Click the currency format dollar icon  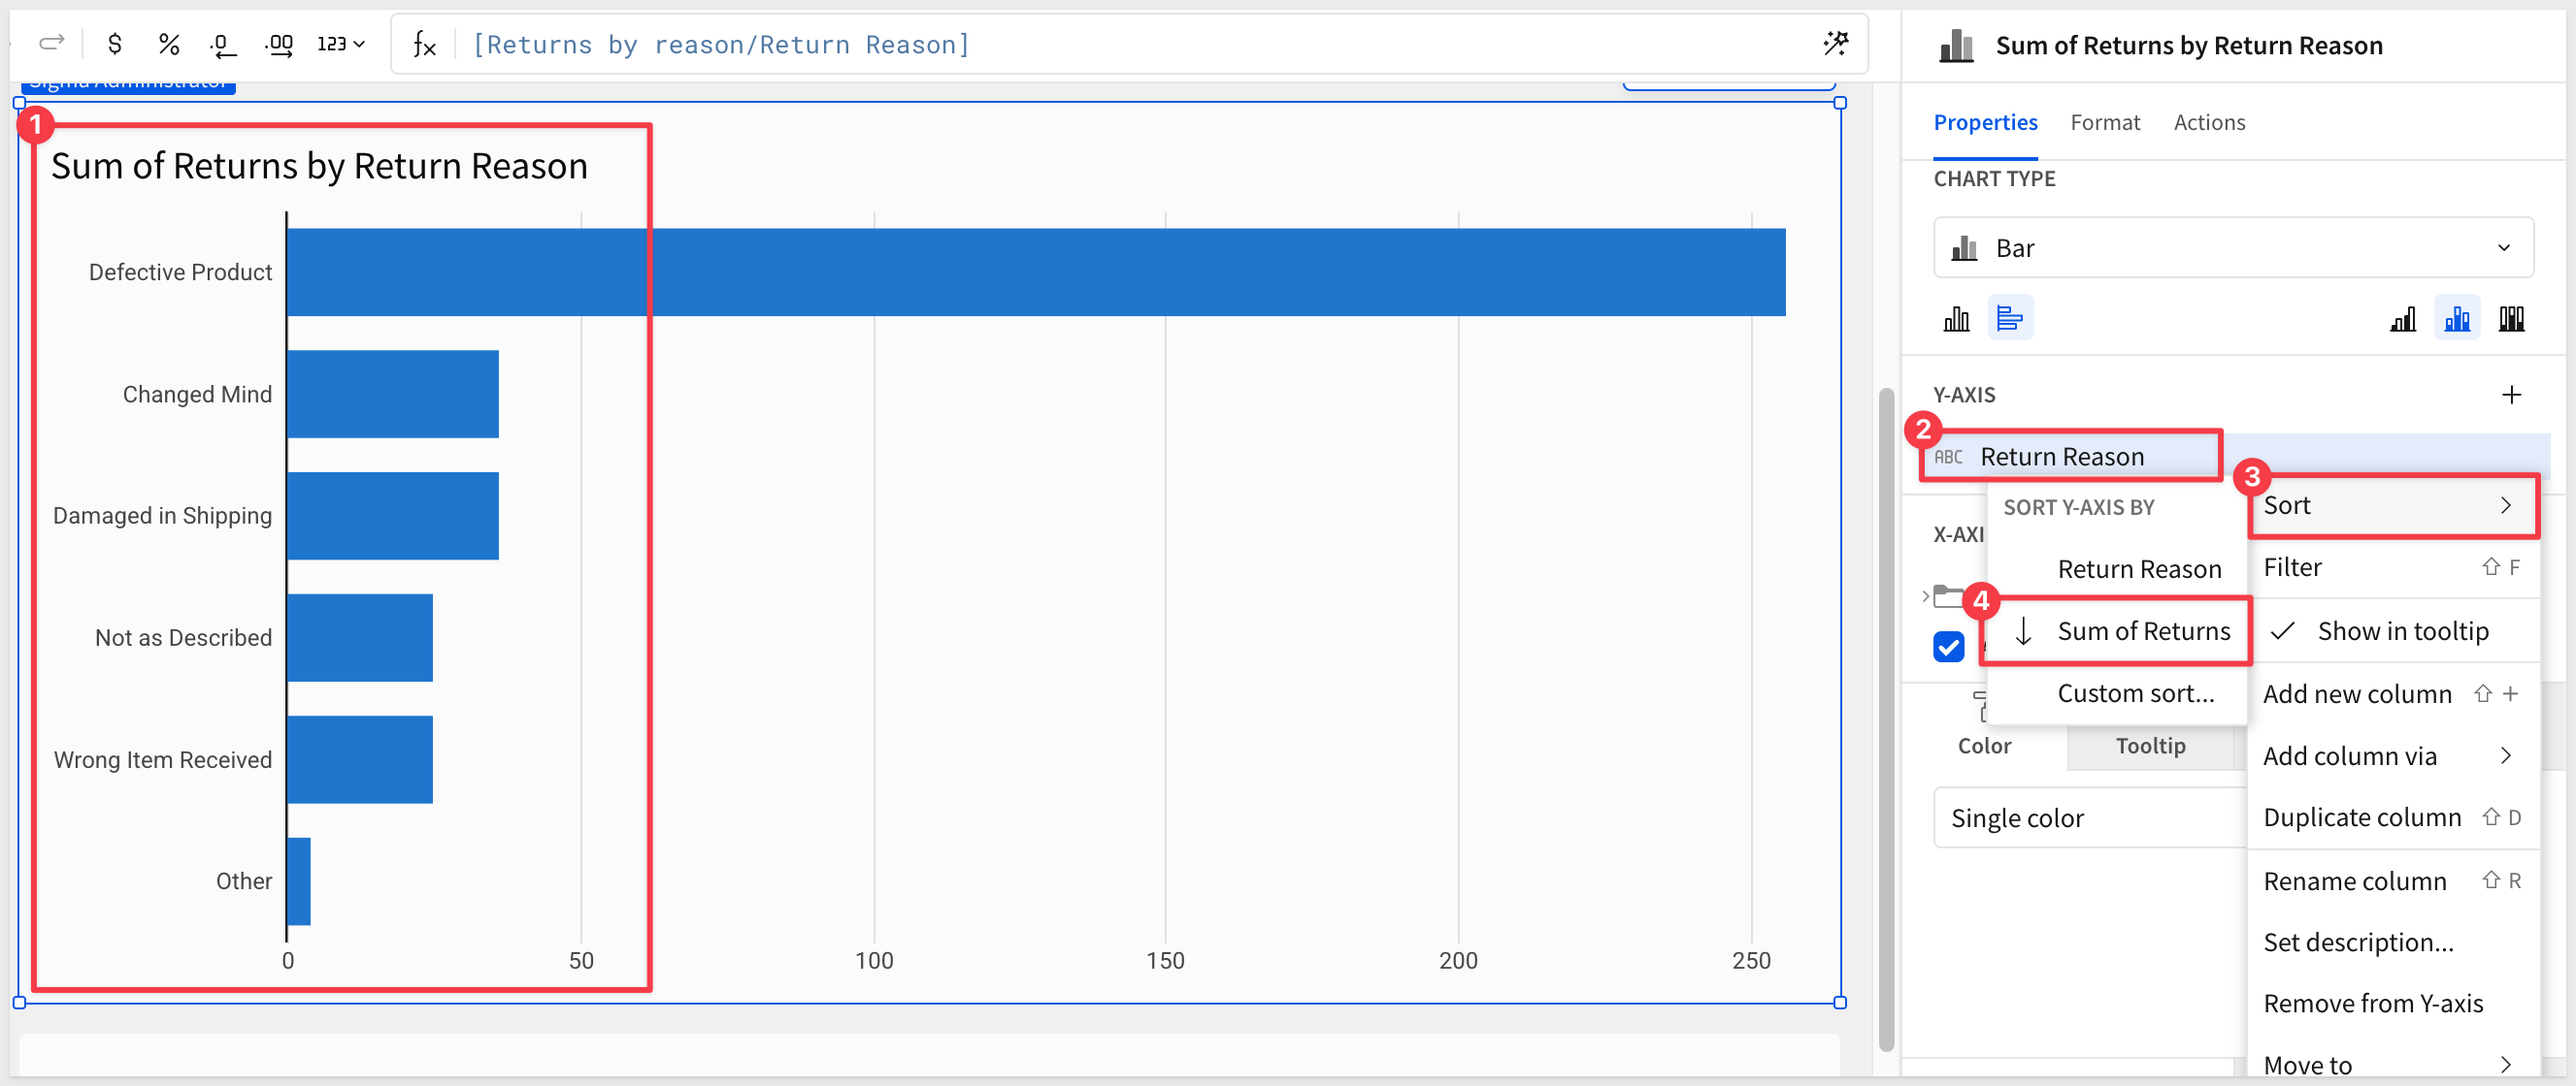click(115, 44)
